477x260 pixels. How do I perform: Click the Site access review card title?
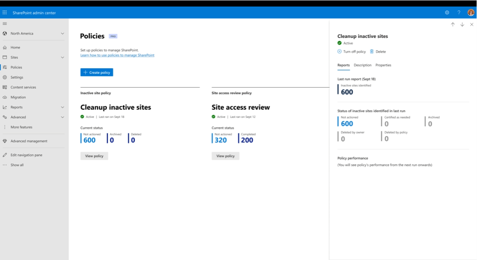click(x=241, y=107)
